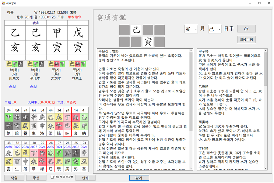Click the 庚 cell in 2030 column
Screen dimensions: 274x183
tap(9, 152)
